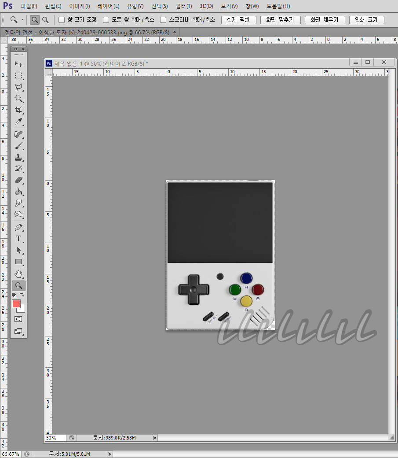Select the Clone Stamp tool
The image size is (398, 458).
tap(18, 157)
